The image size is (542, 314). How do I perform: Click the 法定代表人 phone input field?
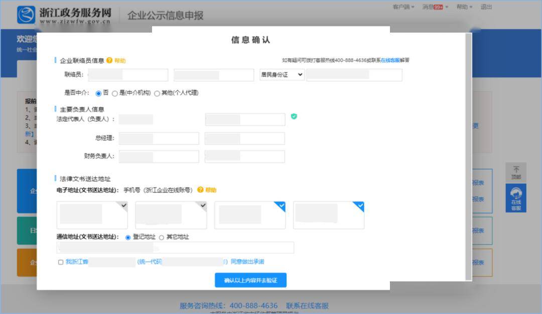tap(245, 119)
